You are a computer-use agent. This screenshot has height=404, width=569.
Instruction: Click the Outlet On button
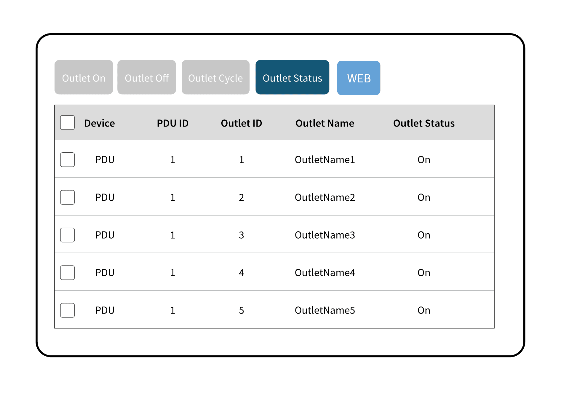pyautogui.click(x=84, y=78)
